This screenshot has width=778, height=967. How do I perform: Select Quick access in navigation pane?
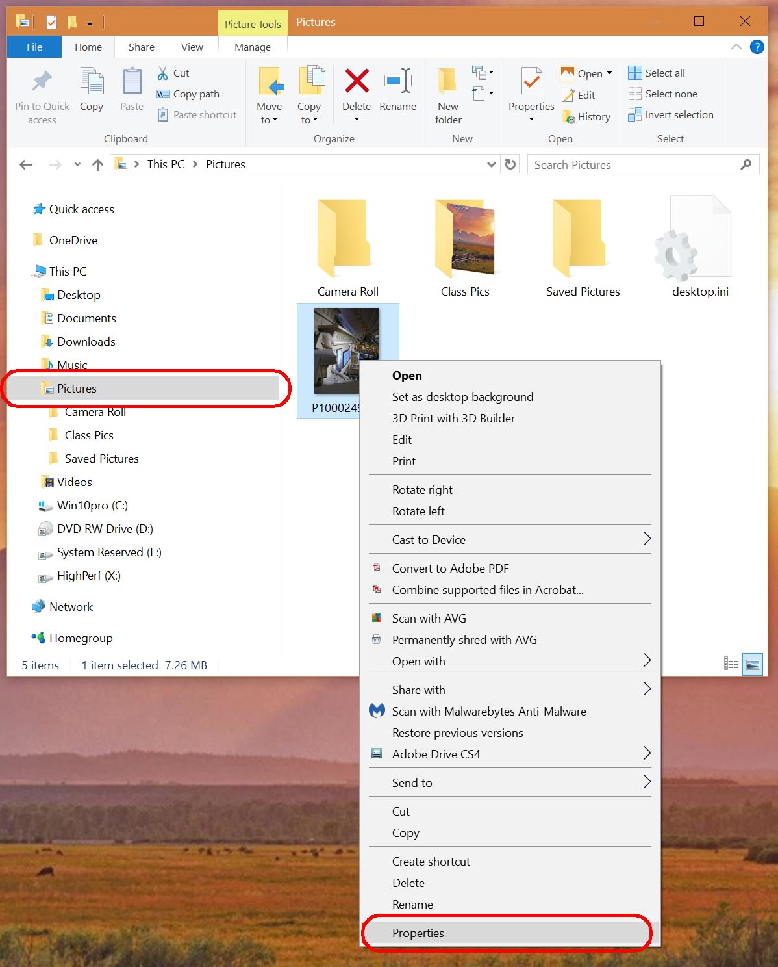pos(81,209)
